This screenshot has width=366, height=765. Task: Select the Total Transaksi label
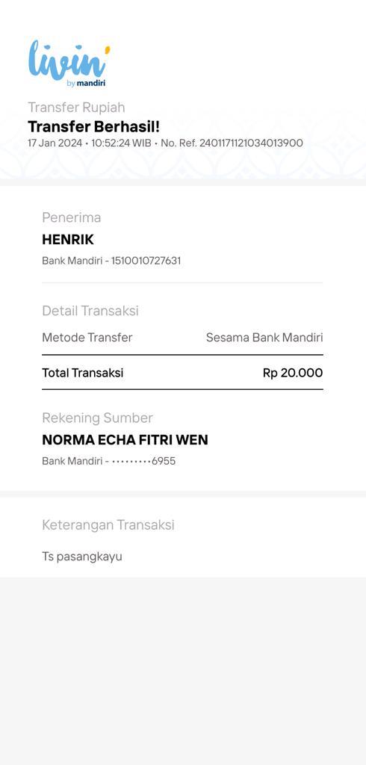click(x=82, y=373)
